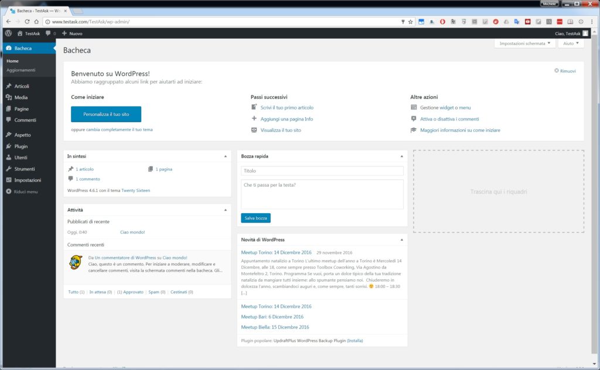Image resolution: width=600 pixels, height=370 pixels.
Task: Select the Home submenu item
Action: 12,61
